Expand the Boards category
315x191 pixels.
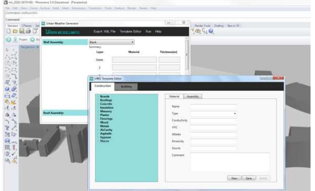pyautogui.click(x=105, y=96)
